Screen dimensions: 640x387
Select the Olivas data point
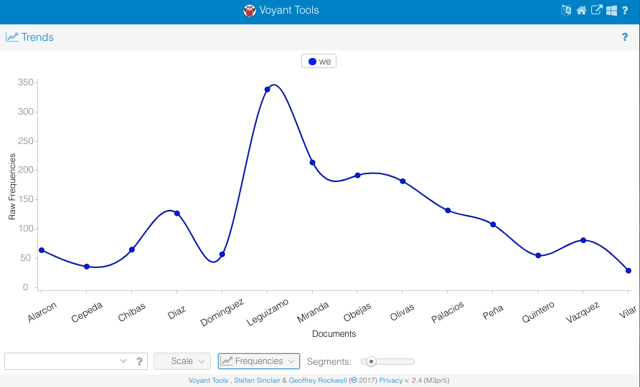point(403,181)
